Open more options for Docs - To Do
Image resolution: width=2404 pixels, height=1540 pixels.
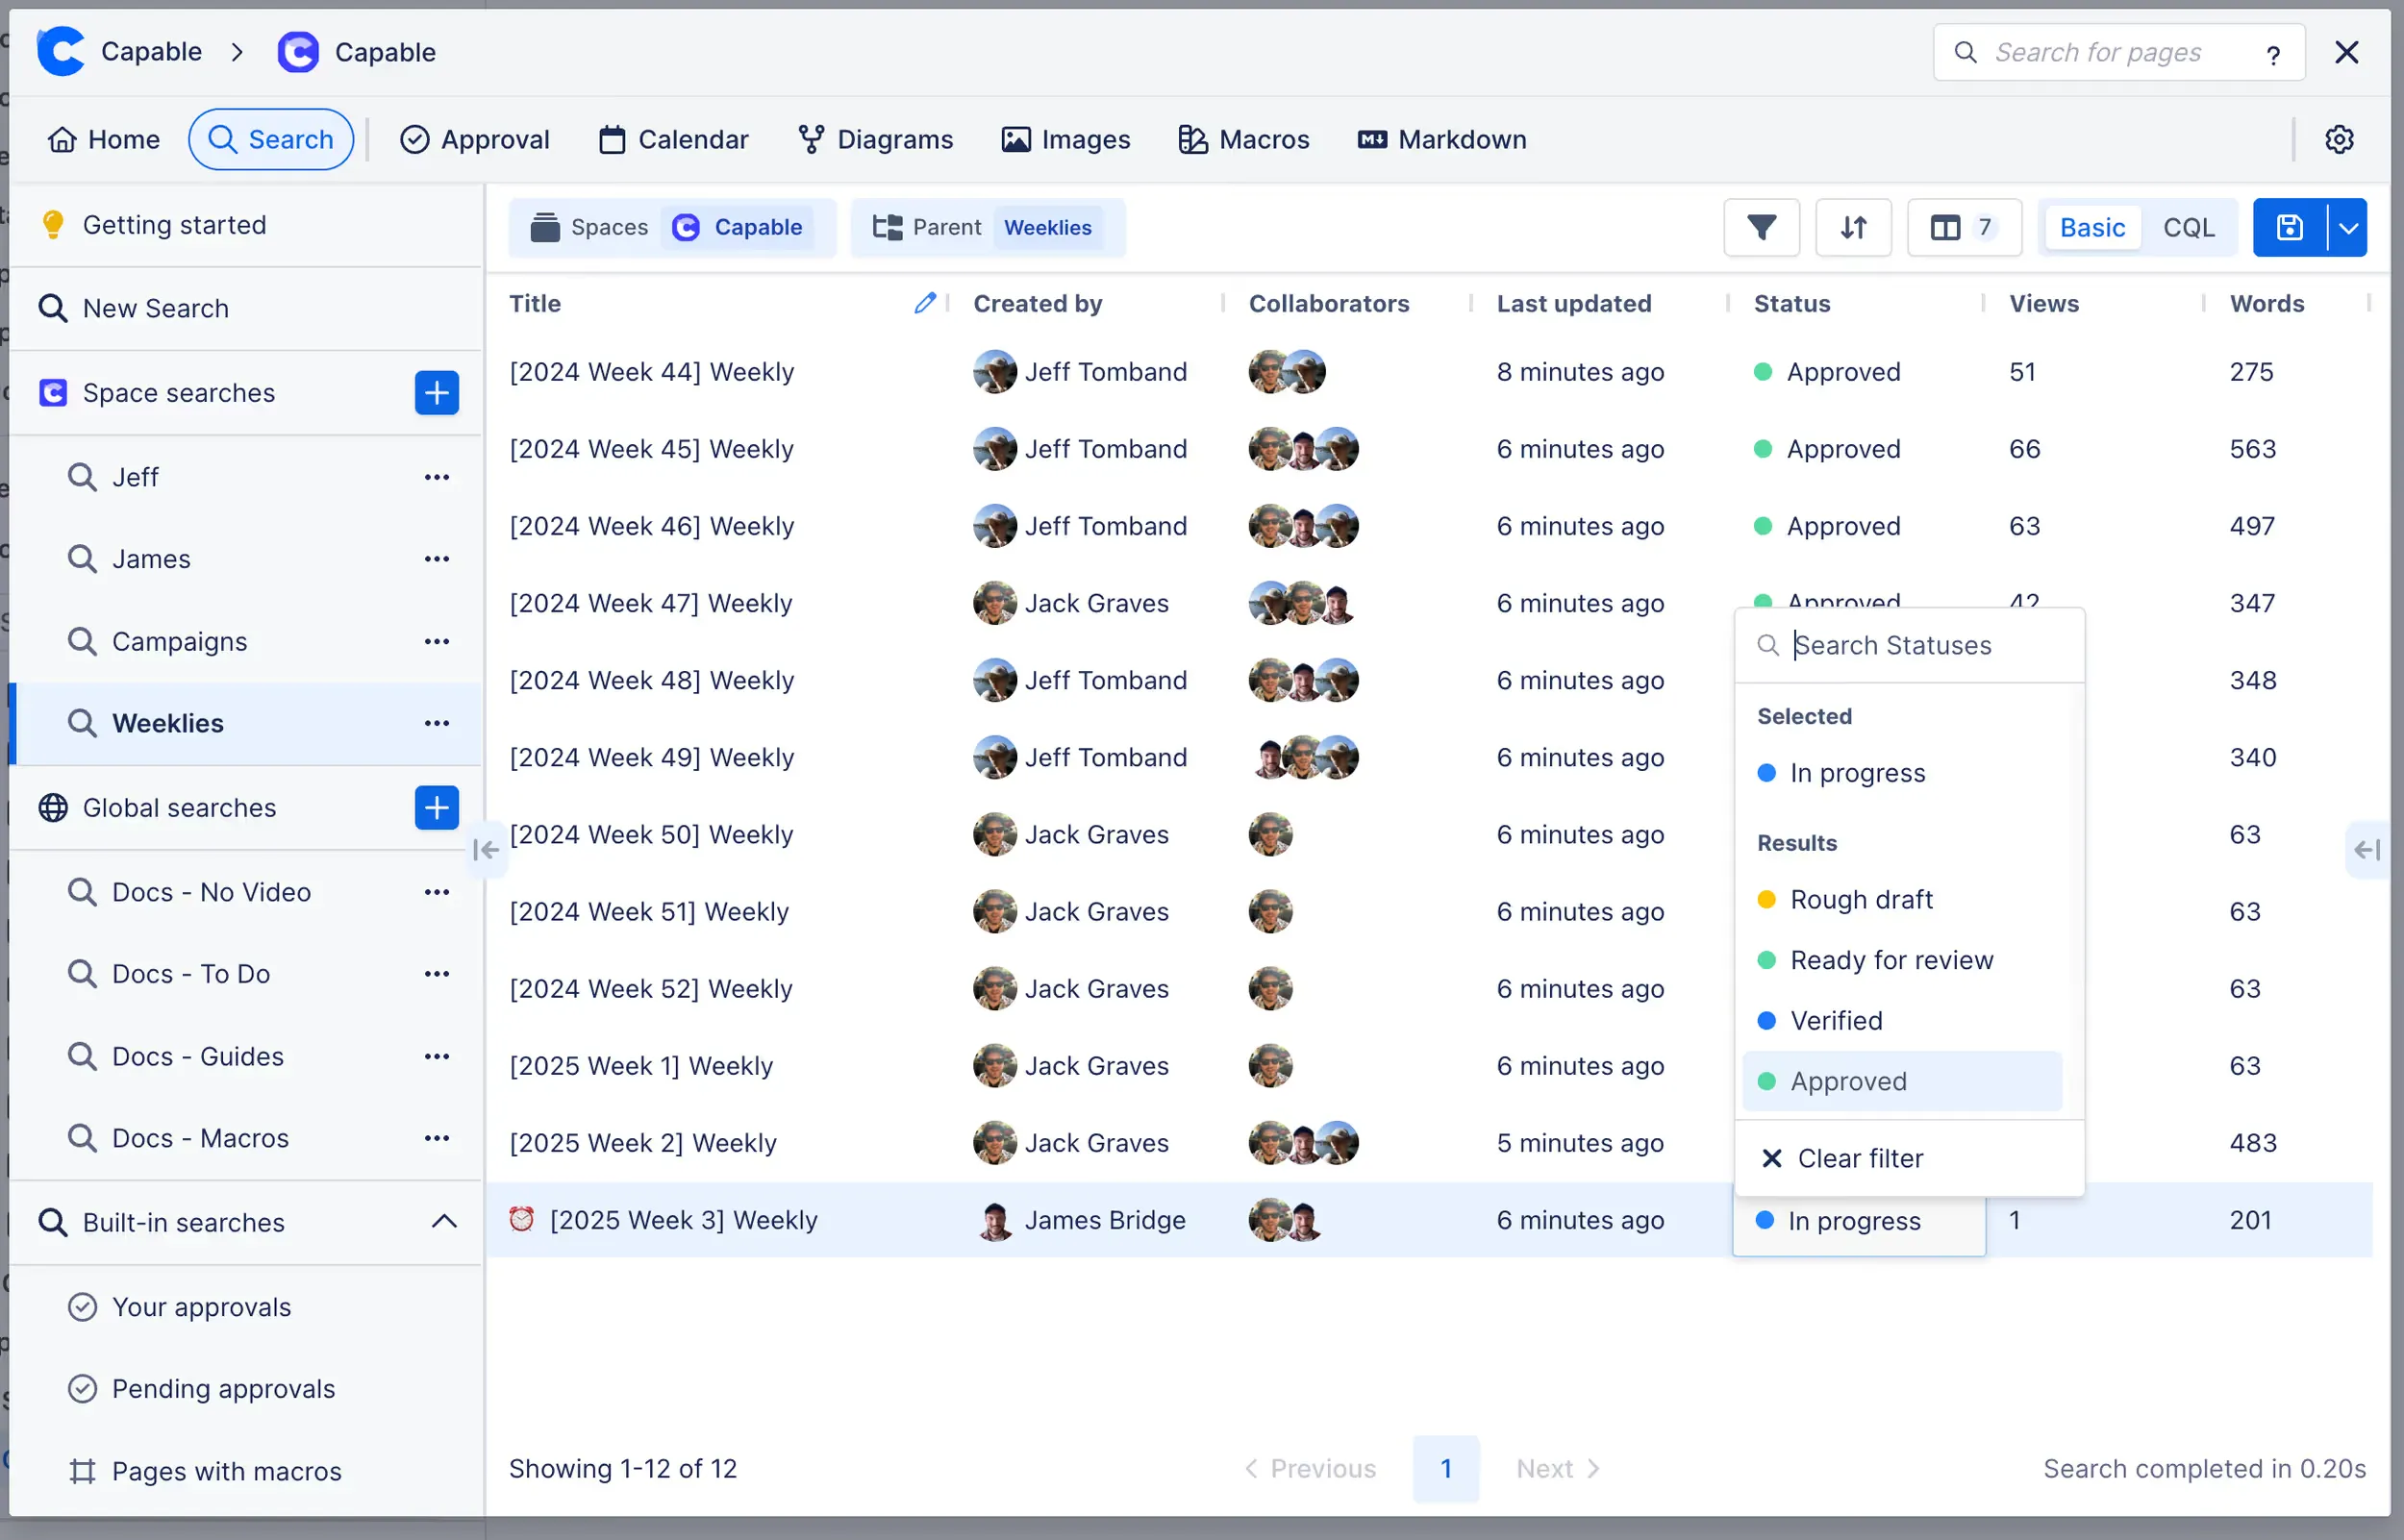coord(437,974)
